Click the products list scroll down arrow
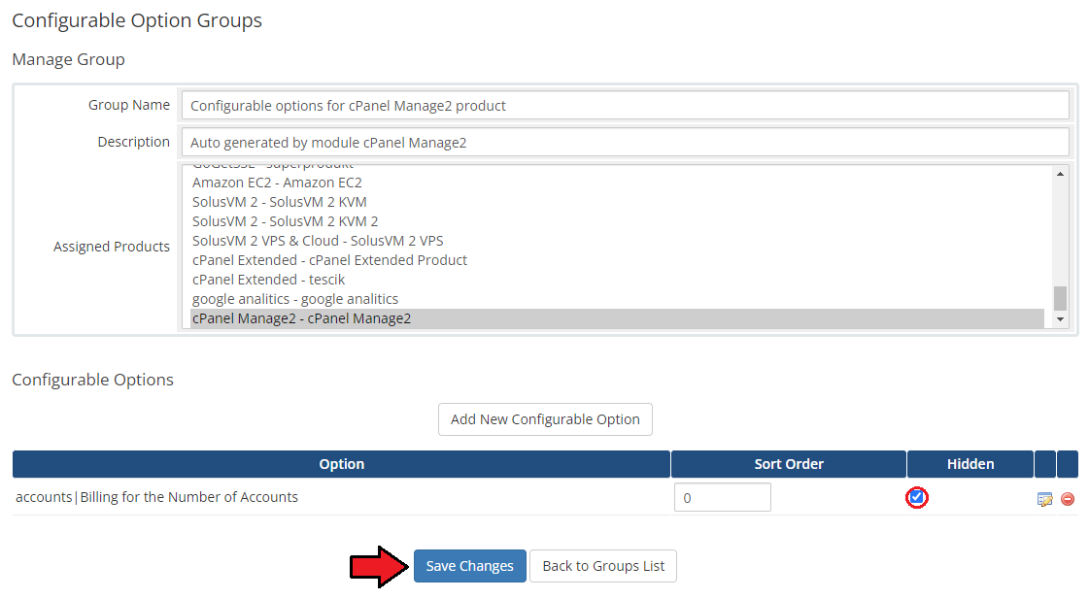1089x599 pixels. 1060,319
